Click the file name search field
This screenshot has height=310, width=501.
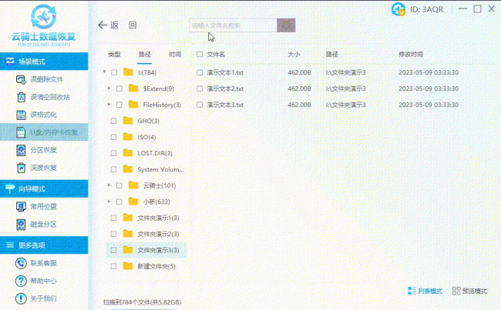pyautogui.click(x=233, y=25)
